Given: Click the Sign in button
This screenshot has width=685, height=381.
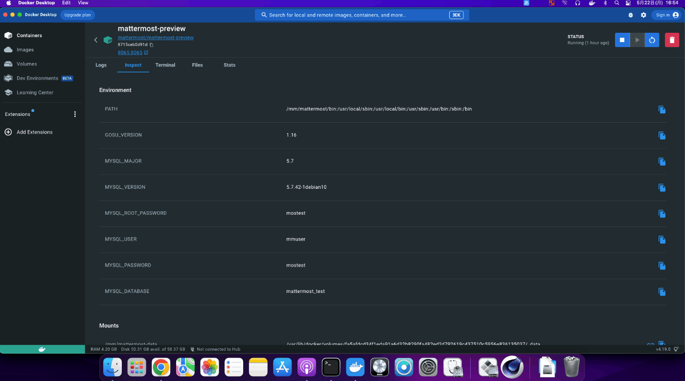Looking at the screenshot, I should (x=667, y=15).
